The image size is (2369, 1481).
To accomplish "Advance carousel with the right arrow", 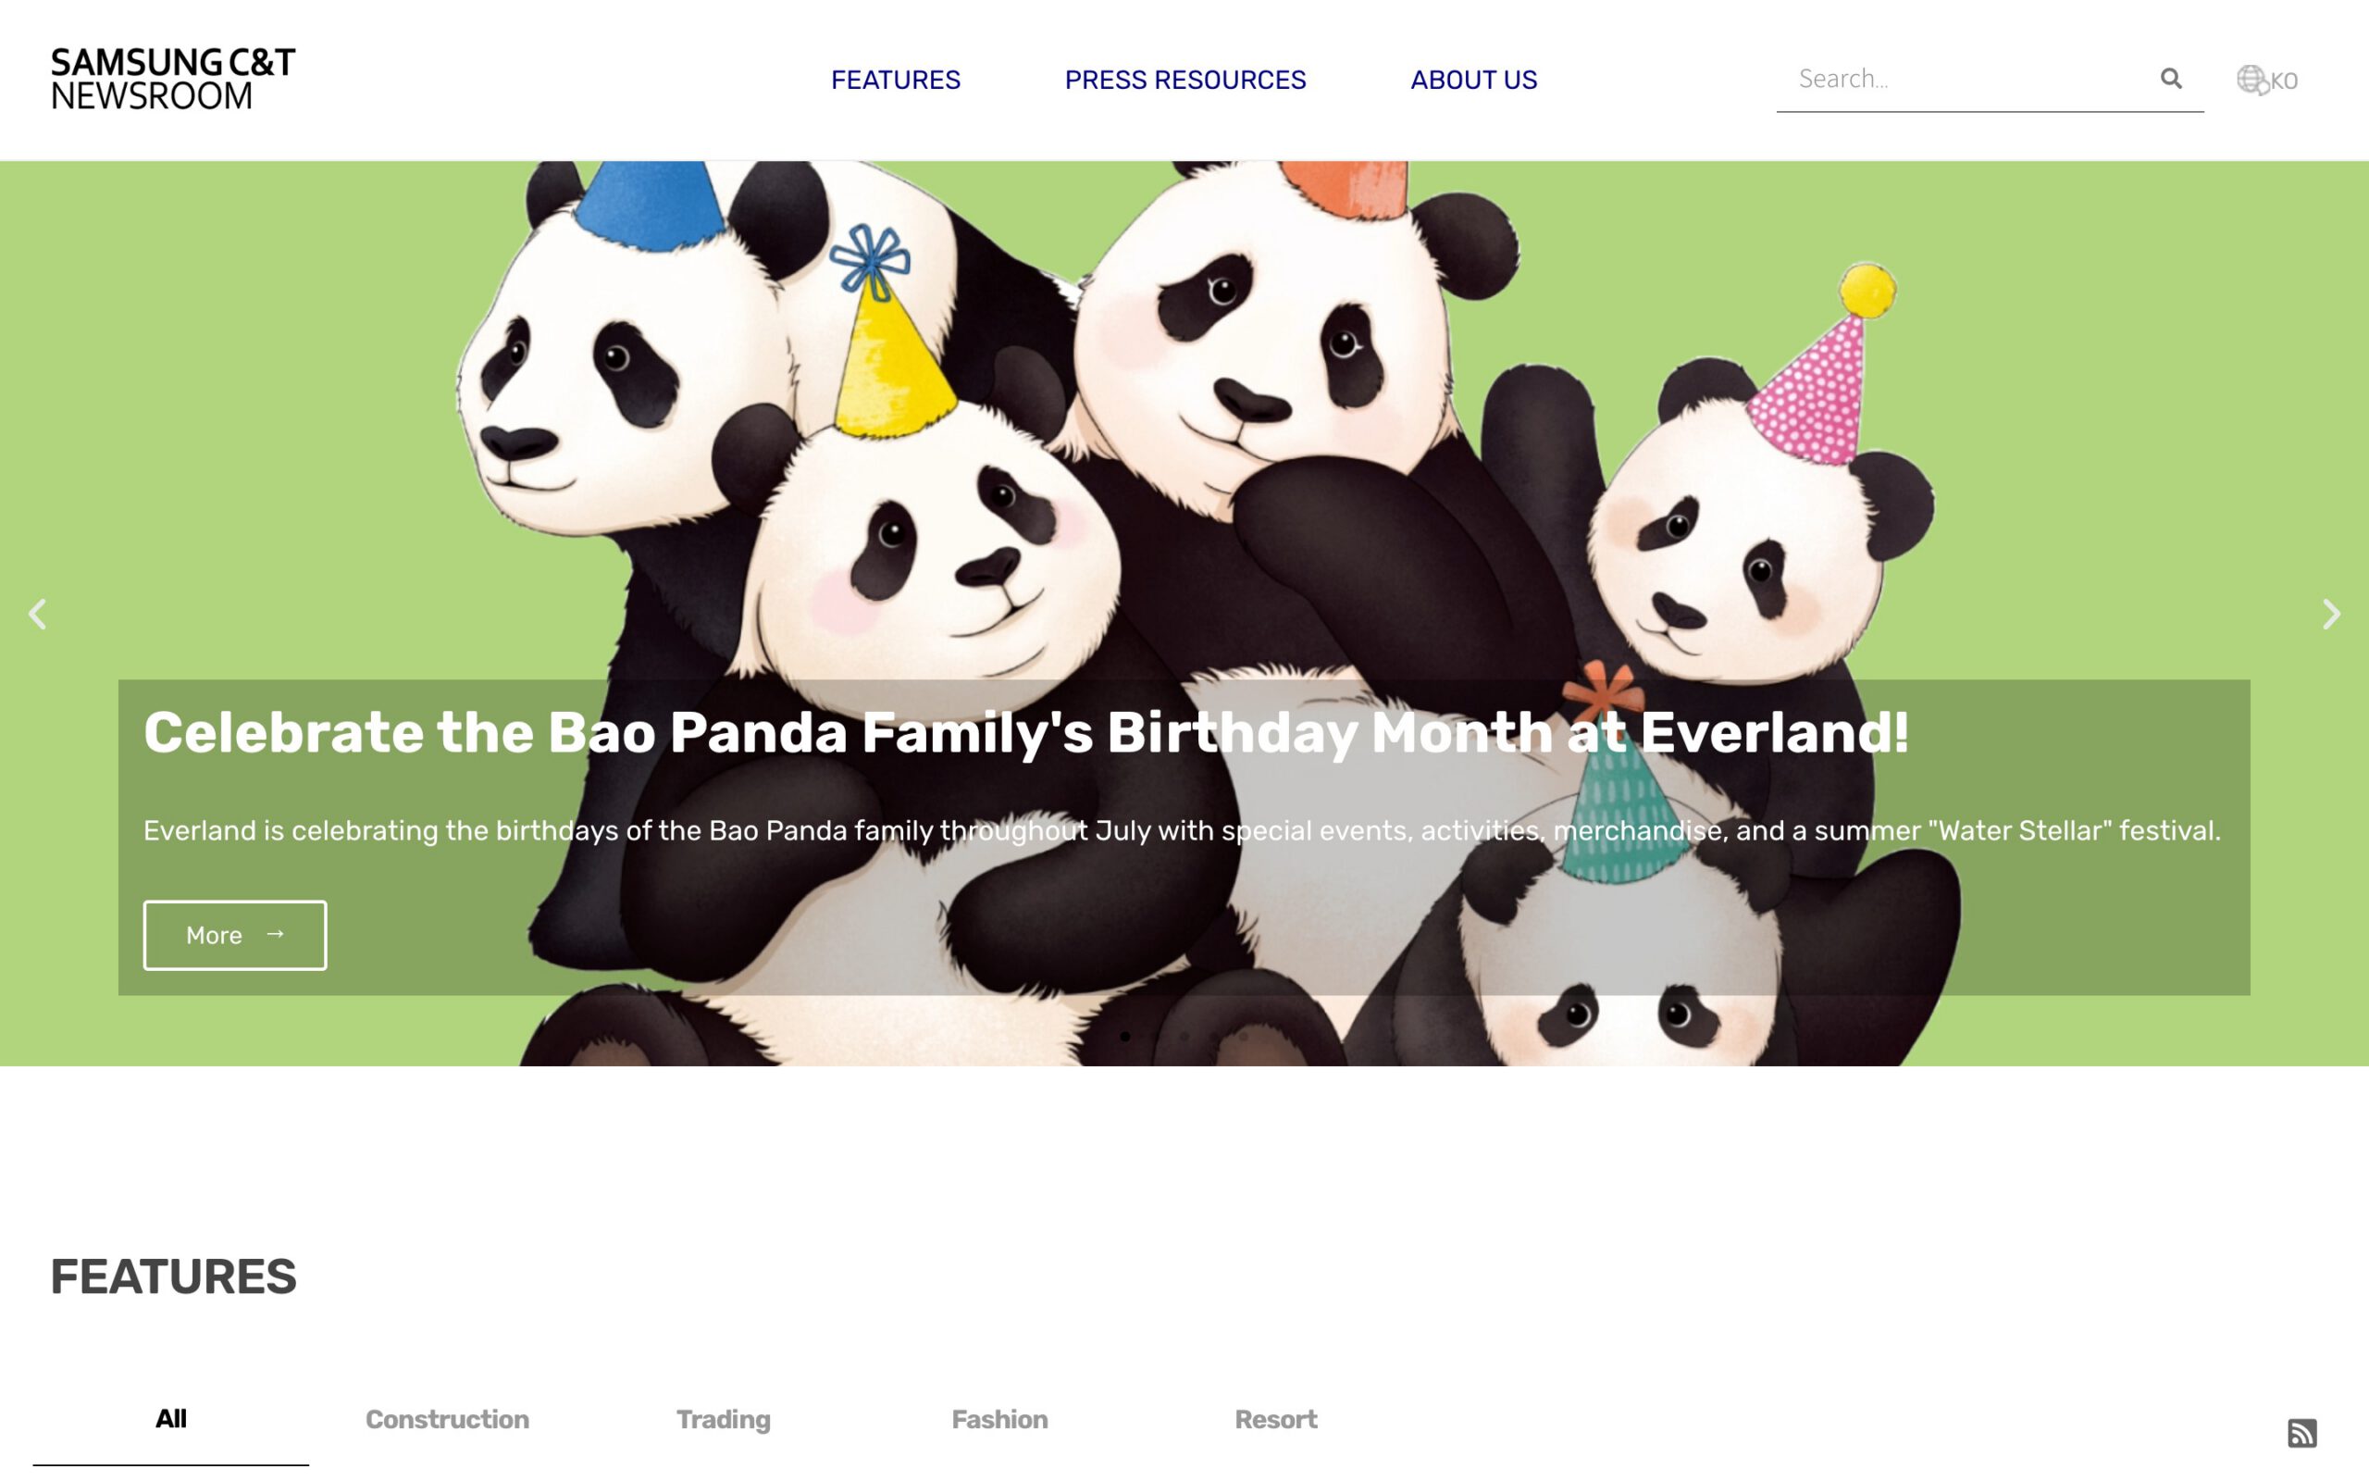I will coord(2331,614).
